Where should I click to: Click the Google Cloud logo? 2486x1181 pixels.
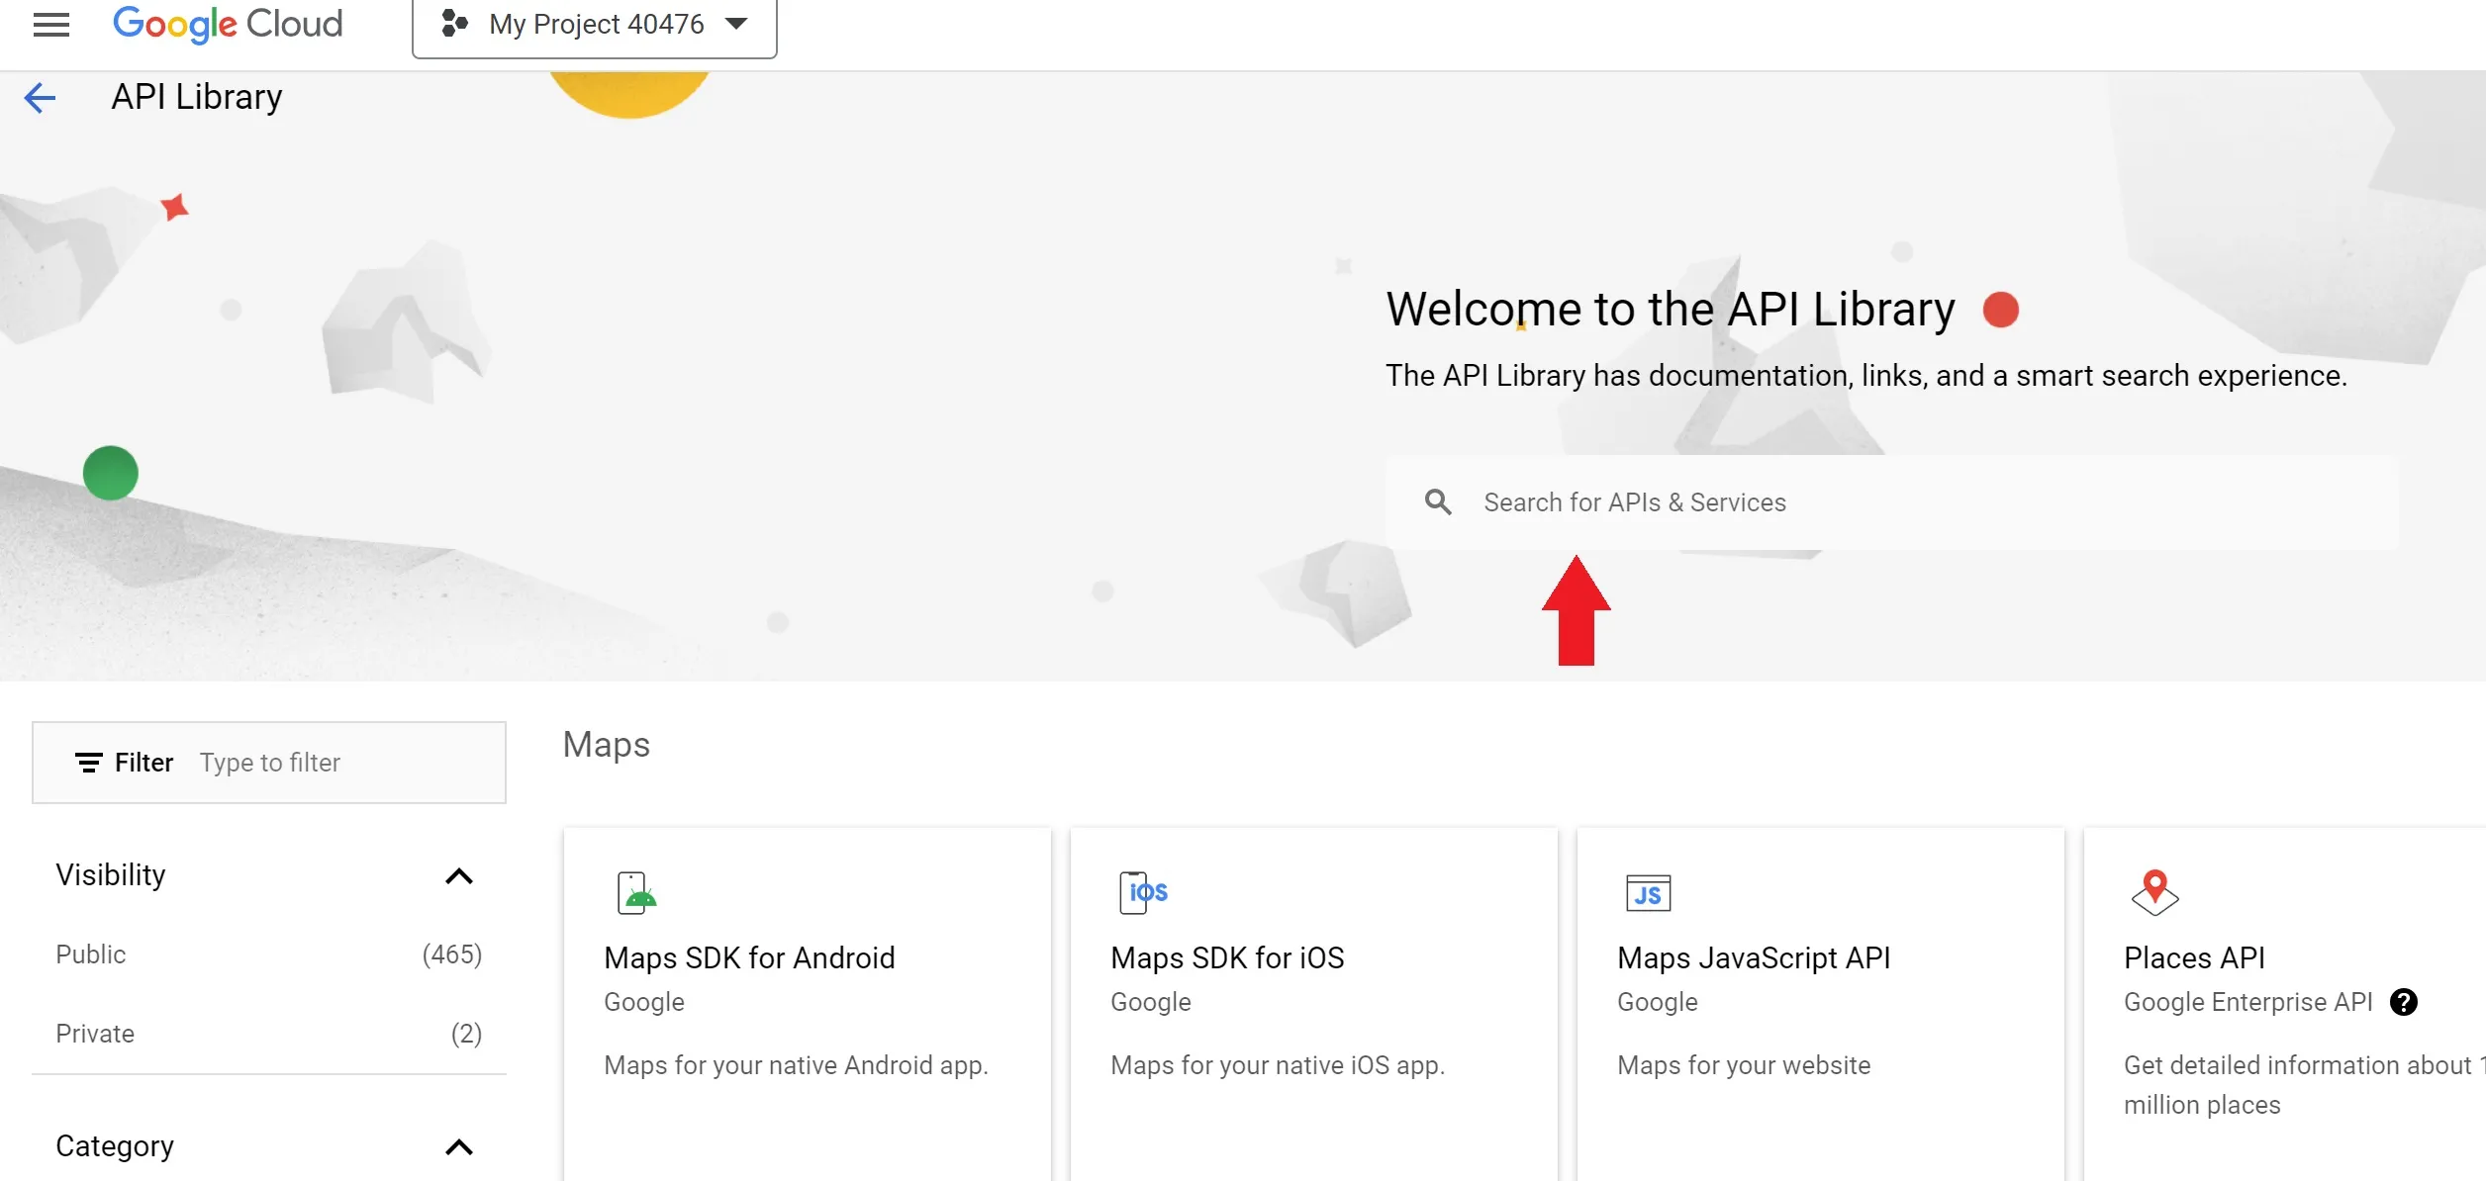point(228,24)
